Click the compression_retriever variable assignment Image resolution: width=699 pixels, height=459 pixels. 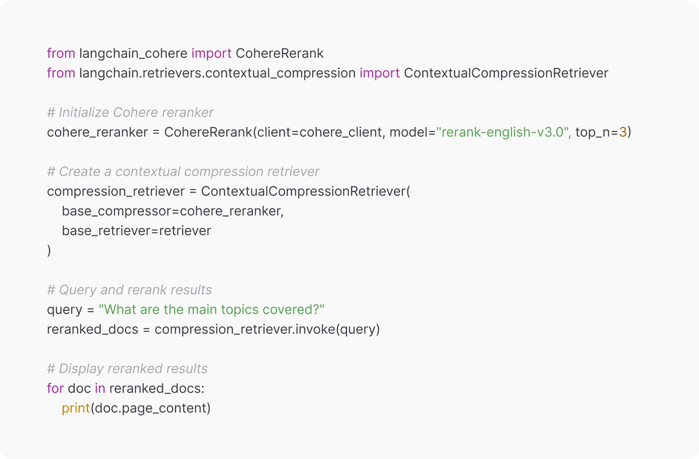(x=115, y=191)
